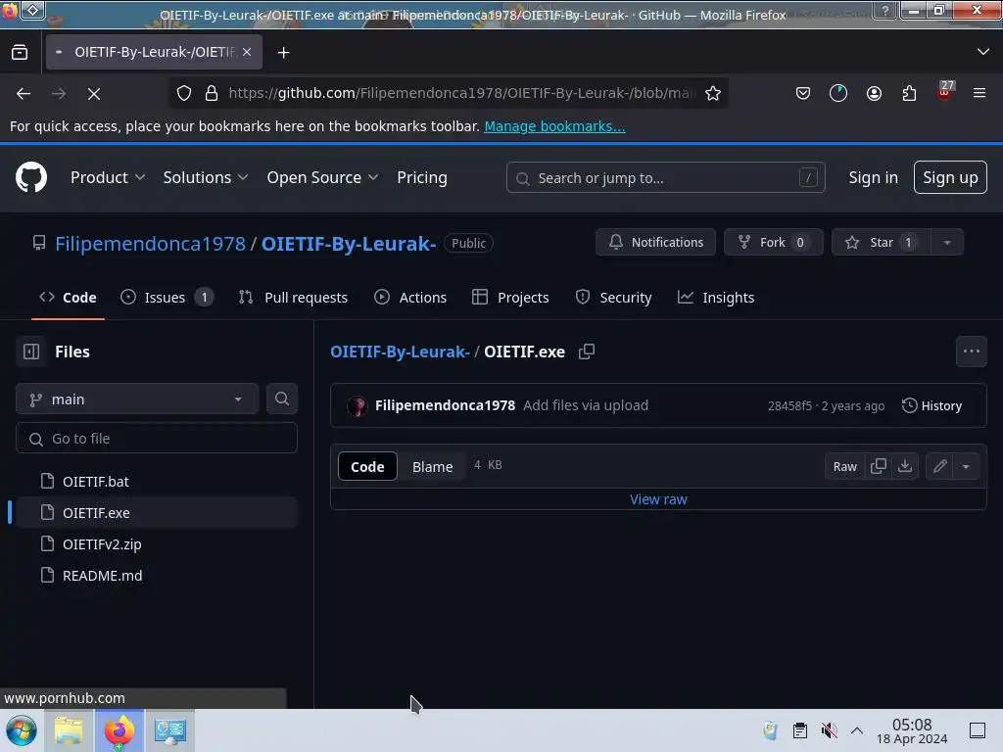This screenshot has width=1003, height=752.
Task: Open the History link
Action: tap(932, 405)
